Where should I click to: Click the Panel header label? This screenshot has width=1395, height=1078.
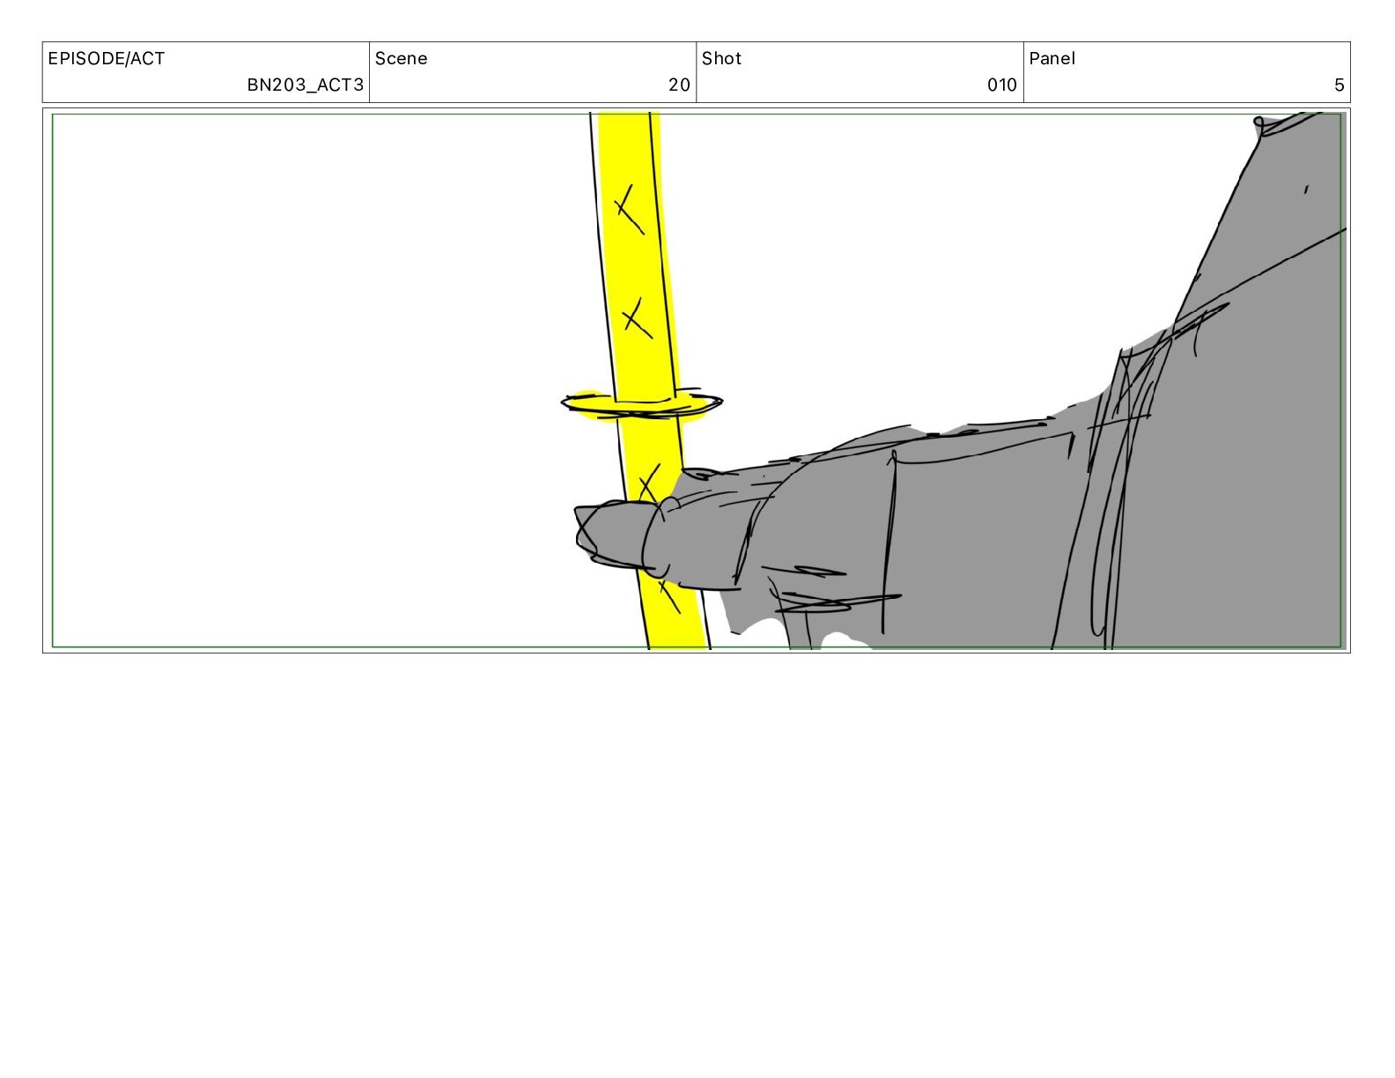1052,59
